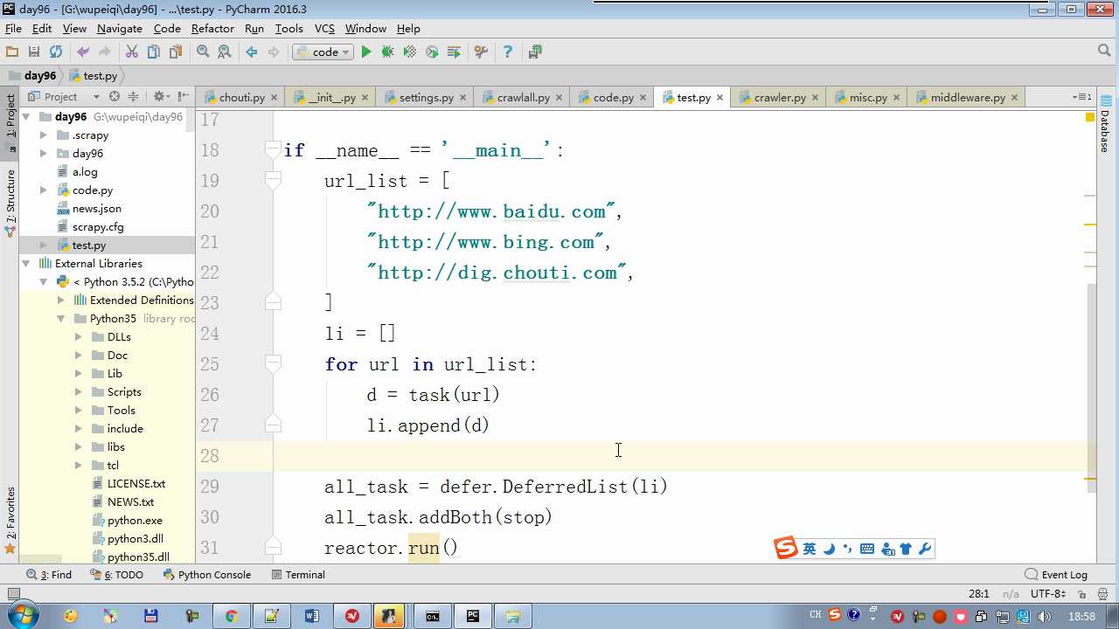Click the Copy toolbar icon
The width and height of the screenshot is (1119, 629).
[154, 52]
